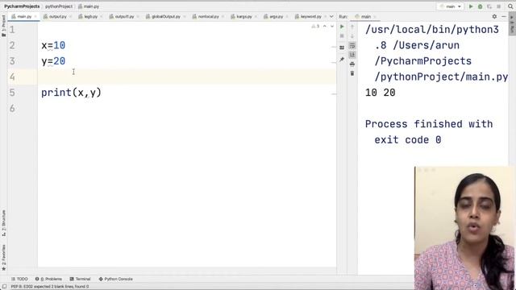Click PycharmProjects breadcrumb
This screenshot has height=290, width=516.
(x=22, y=6)
